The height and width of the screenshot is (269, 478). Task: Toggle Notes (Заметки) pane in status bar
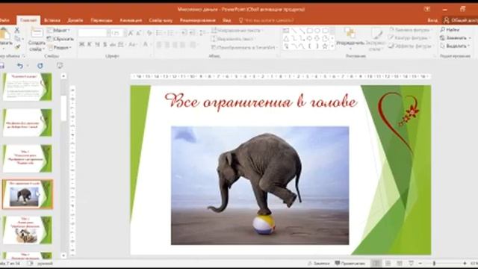(319, 263)
